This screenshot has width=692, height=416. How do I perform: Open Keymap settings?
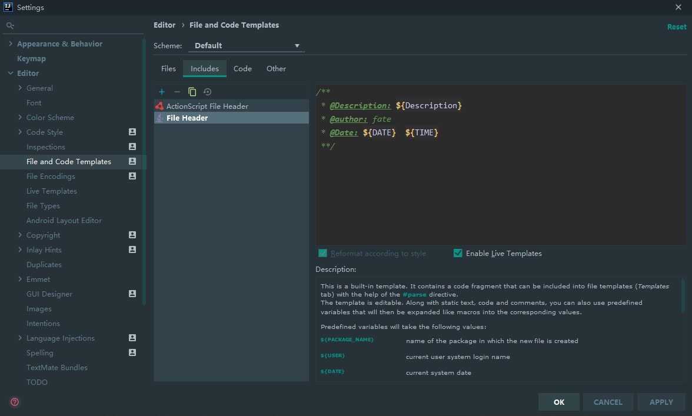pyautogui.click(x=31, y=59)
